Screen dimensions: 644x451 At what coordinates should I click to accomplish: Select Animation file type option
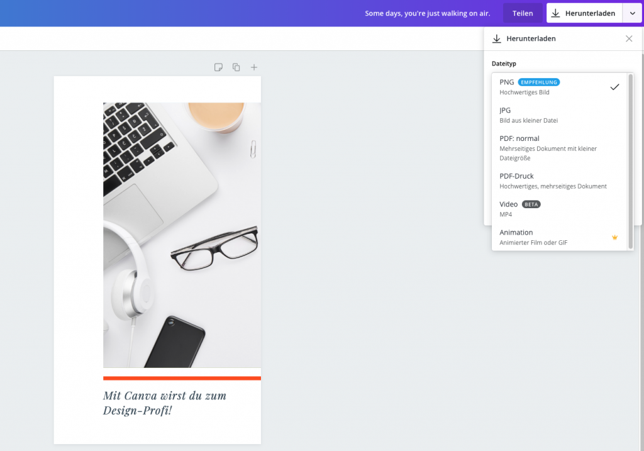[x=560, y=237]
